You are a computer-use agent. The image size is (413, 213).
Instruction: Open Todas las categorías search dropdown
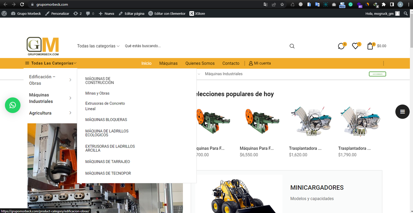pos(98,46)
